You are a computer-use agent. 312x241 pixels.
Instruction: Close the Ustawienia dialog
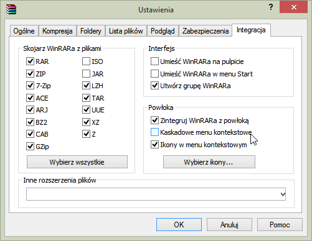293,7
